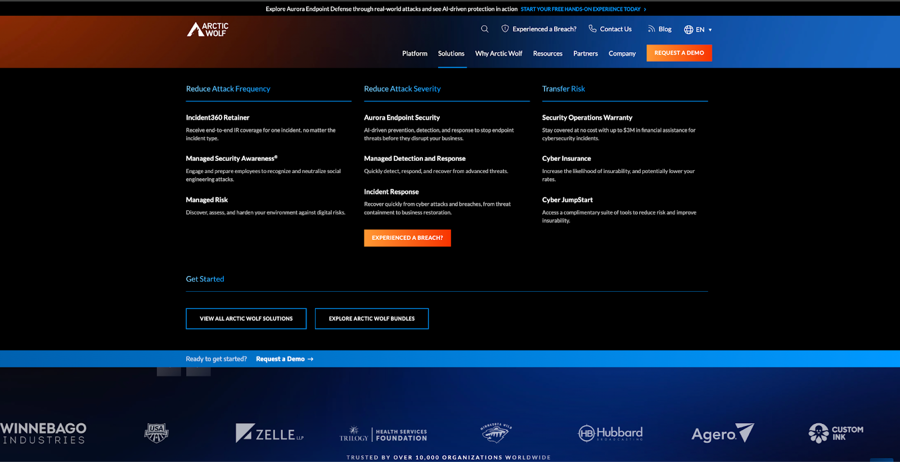Click the Minnesota Wild logo
This screenshot has width=900, height=462.
[496, 433]
